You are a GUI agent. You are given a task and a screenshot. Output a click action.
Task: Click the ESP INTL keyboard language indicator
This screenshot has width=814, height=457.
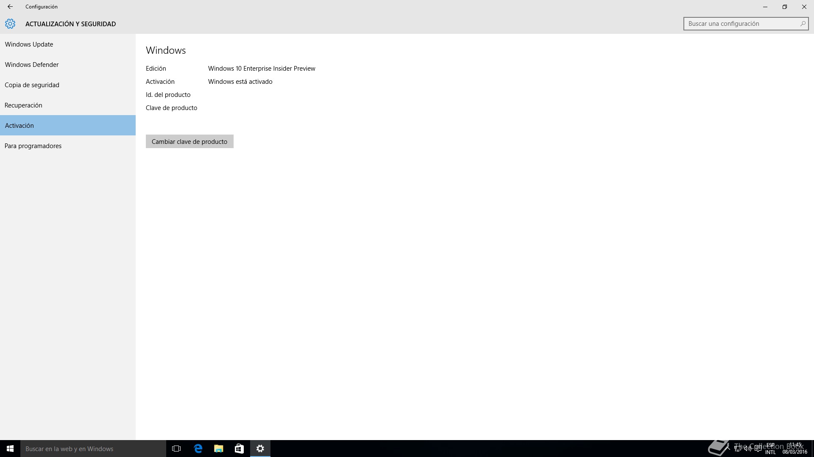click(770, 449)
